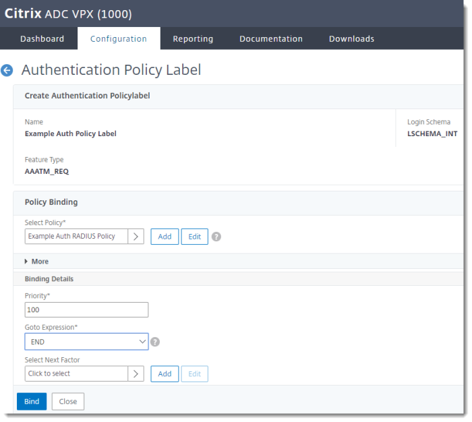The width and height of the screenshot is (472, 422).
Task: Switch to the Configuration tab
Action: [x=119, y=39]
